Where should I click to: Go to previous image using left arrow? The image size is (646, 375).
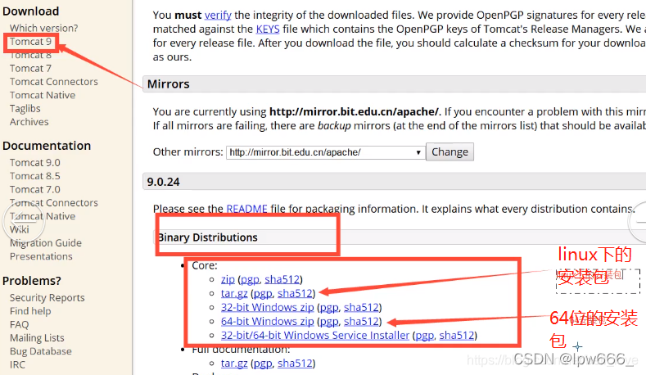pos(23,223)
